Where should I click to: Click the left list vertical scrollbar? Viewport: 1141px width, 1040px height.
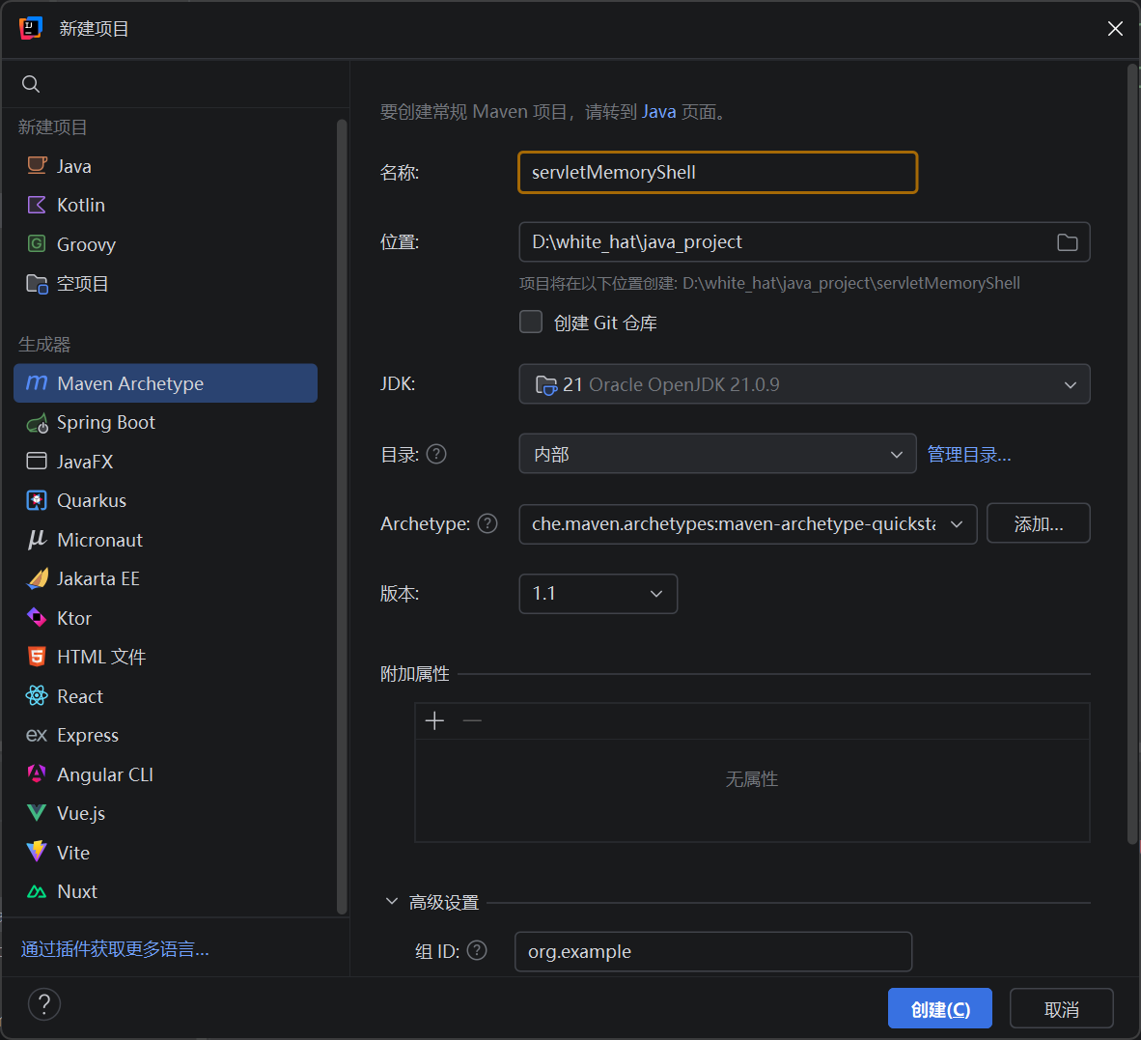(x=342, y=517)
